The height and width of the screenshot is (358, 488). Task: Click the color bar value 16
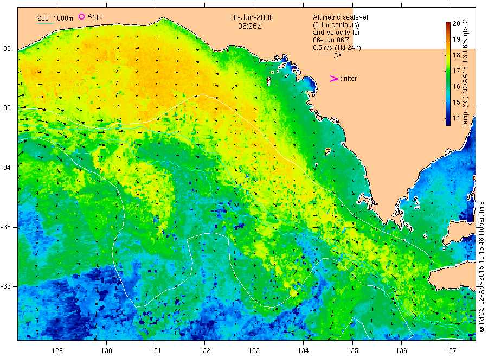456,87
